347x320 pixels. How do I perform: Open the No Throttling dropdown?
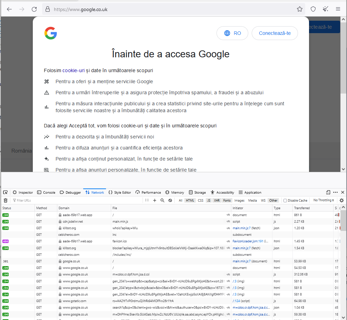(x=324, y=200)
